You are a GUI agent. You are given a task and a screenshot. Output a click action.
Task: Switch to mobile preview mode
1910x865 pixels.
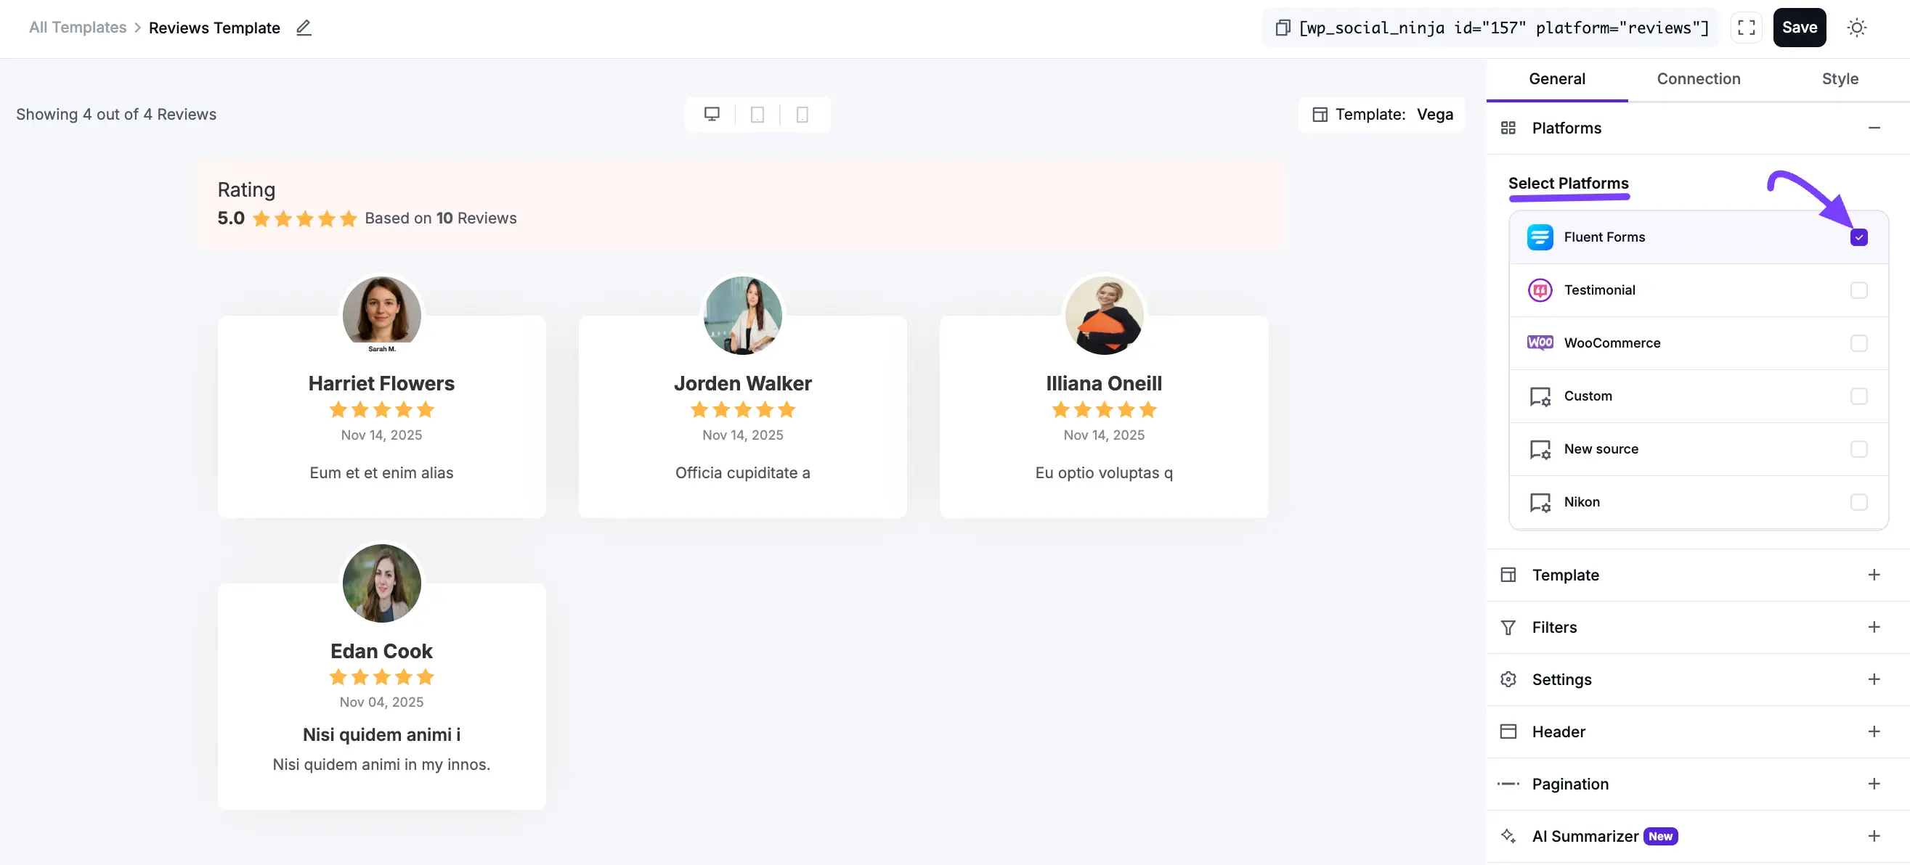(x=803, y=114)
